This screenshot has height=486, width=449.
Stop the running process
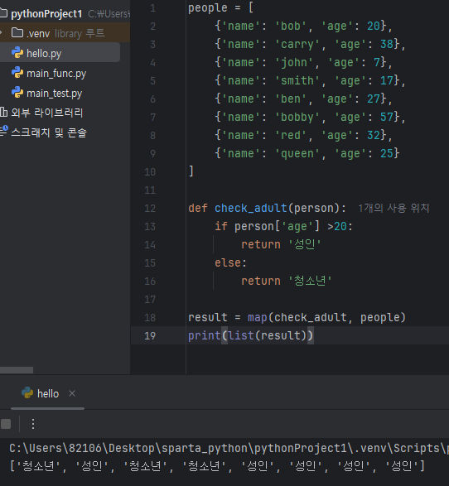tap(6, 424)
